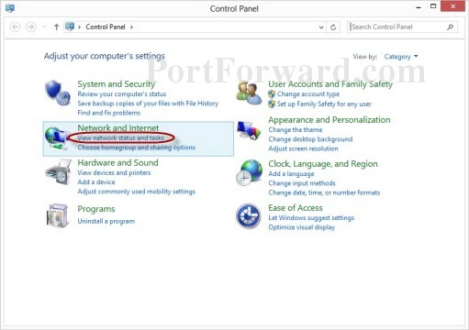Click Change the theme
469x330 pixels.
[x=296, y=130]
